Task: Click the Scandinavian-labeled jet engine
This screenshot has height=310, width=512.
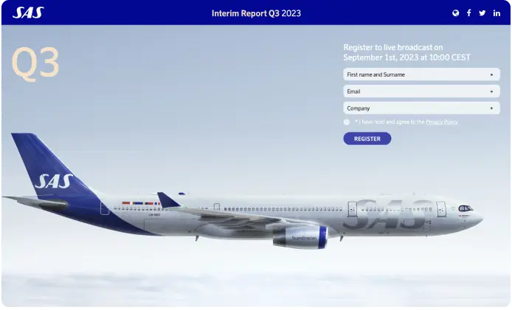Action: (300, 237)
